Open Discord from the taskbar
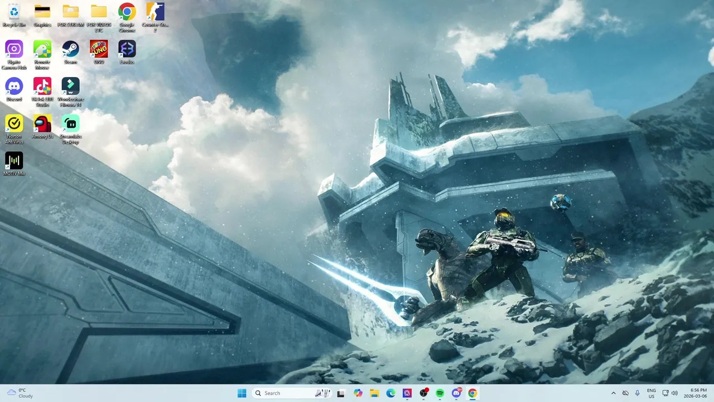 [456, 393]
